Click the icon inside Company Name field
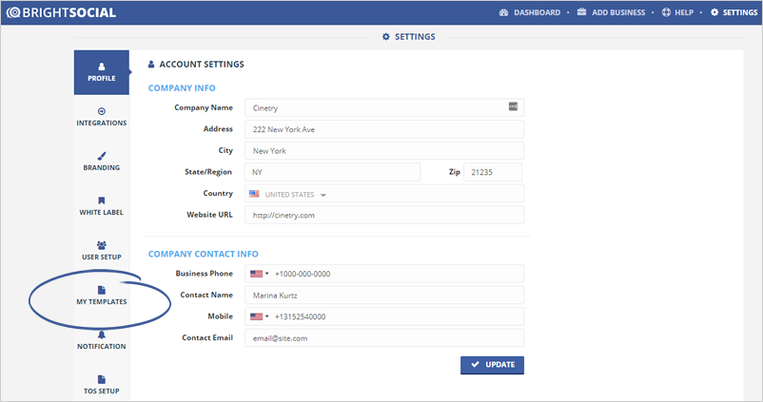 coord(514,106)
